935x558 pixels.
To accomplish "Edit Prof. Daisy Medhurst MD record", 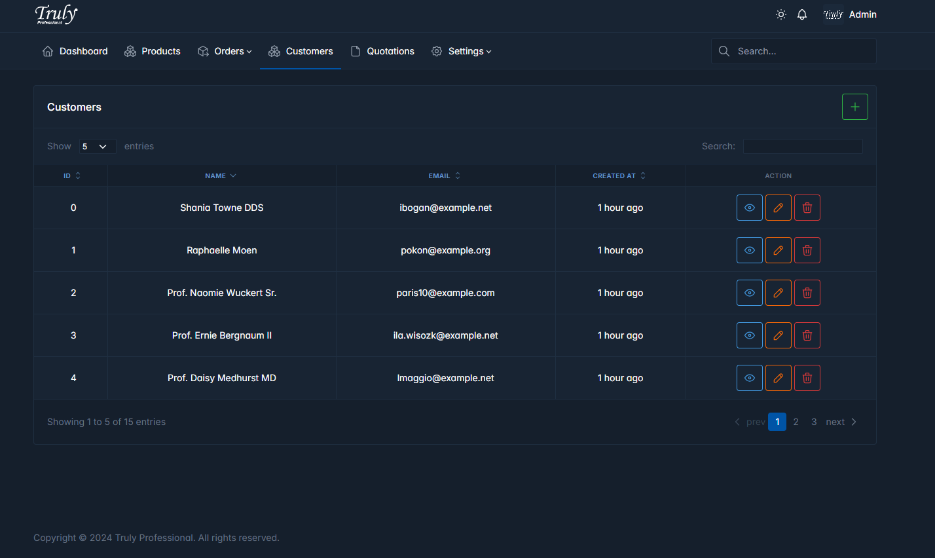I will pyautogui.click(x=778, y=378).
